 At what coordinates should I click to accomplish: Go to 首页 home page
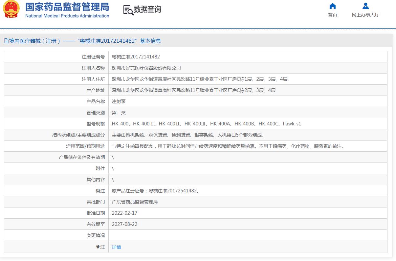tap(333, 15)
